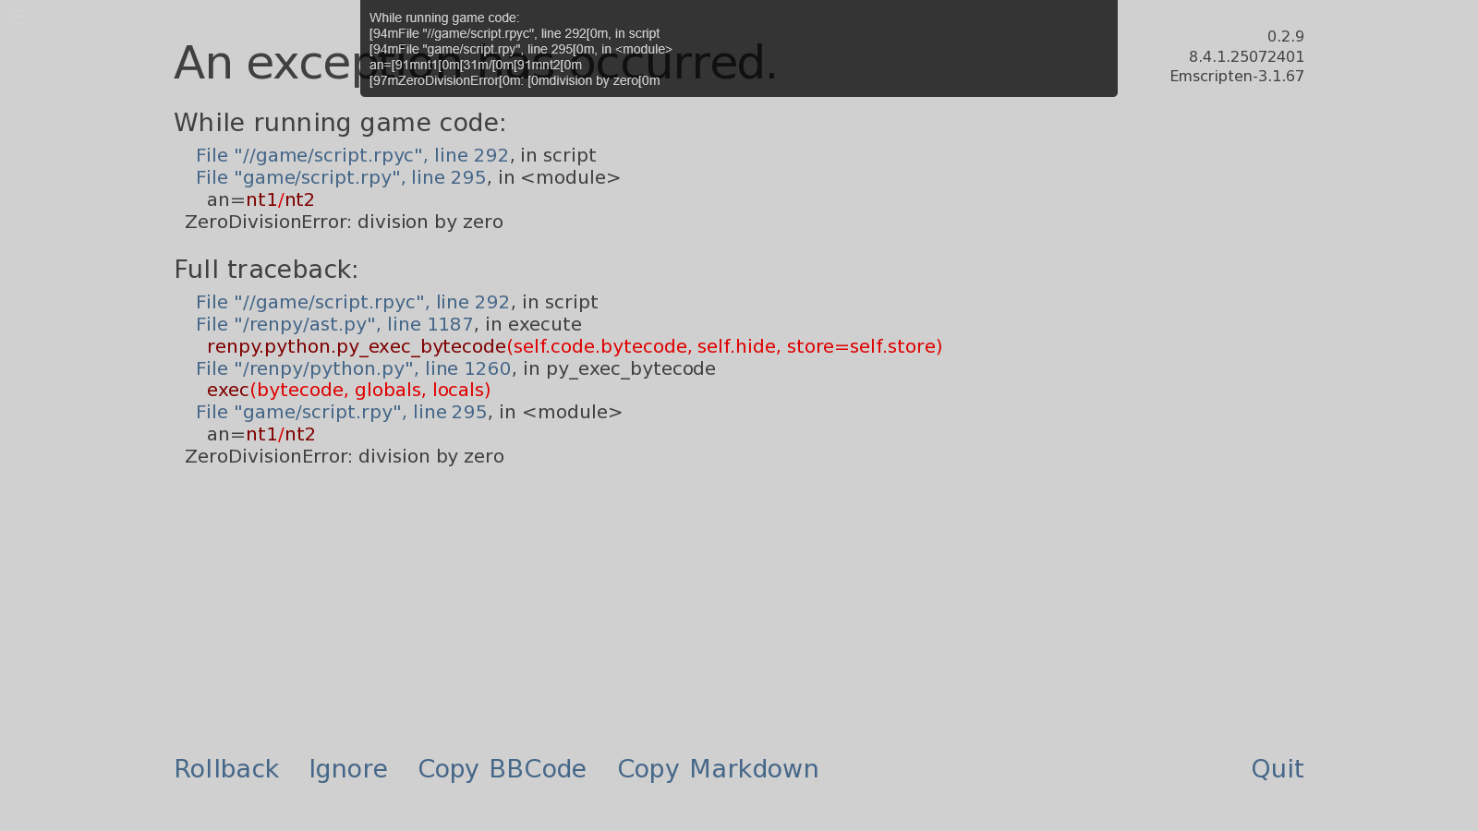Click the 'While running game code:' heading
The width and height of the screenshot is (1478, 831).
[x=340, y=123]
